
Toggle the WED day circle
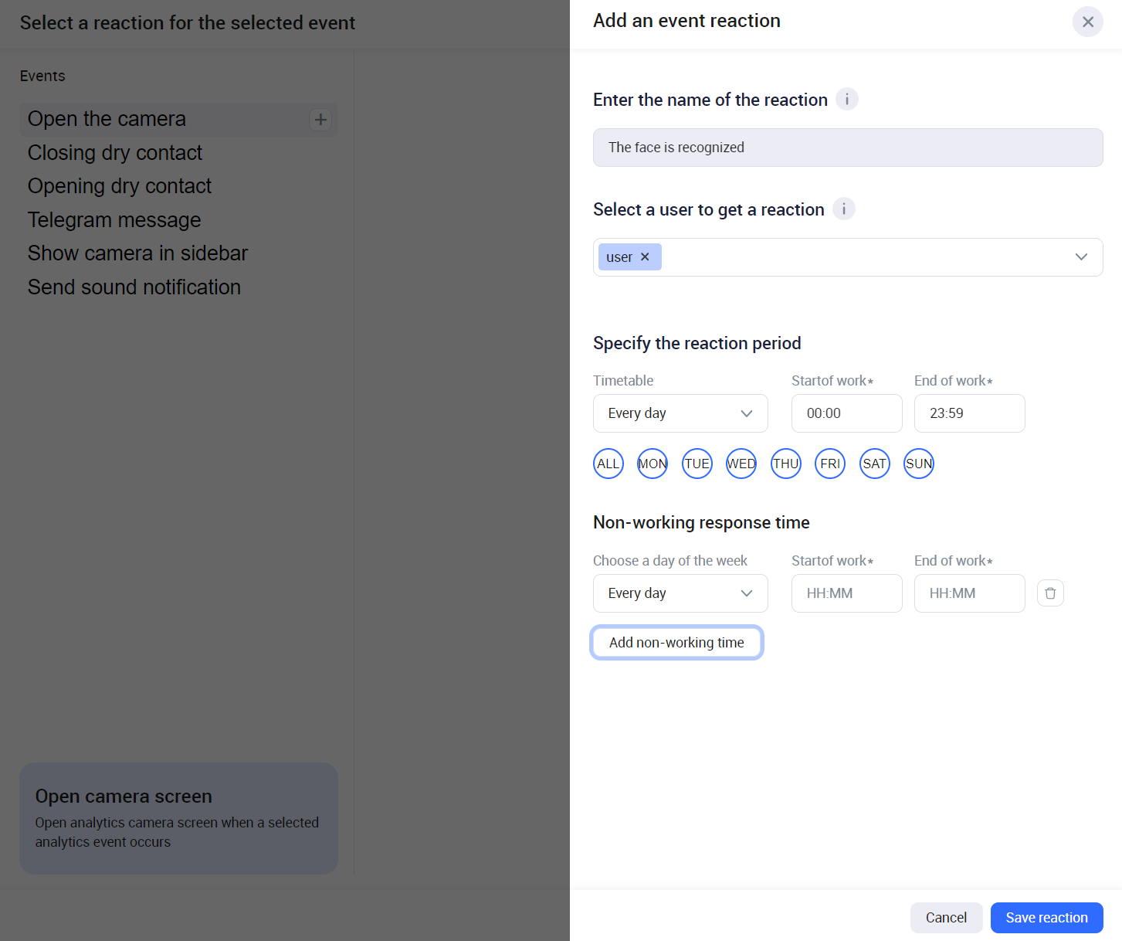coord(741,464)
